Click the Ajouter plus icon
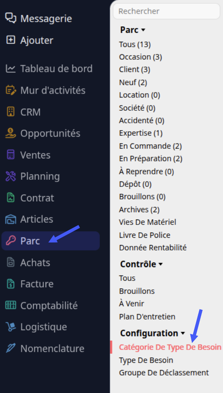The height and width of the screenshot is (393, 223). point(11,40)
